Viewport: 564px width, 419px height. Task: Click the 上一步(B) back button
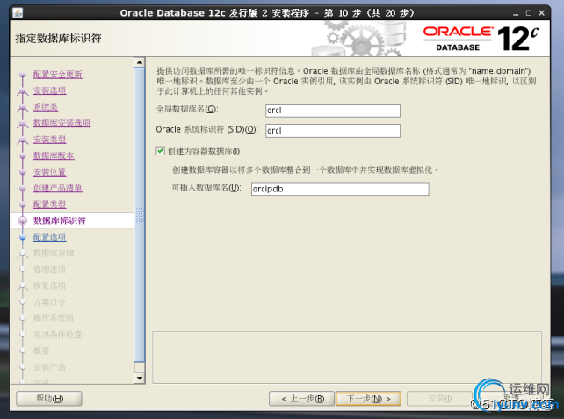coord(302,399)
